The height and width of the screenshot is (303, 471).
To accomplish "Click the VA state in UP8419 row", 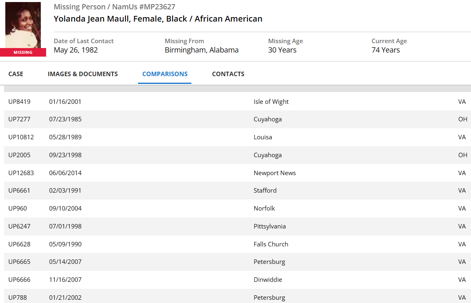I will [462, 101].
